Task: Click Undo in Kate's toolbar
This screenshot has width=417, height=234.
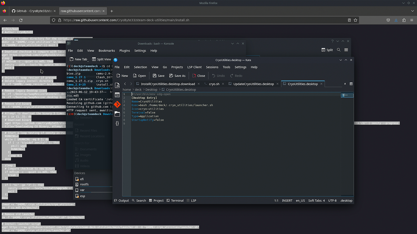Action: (218, 76)
